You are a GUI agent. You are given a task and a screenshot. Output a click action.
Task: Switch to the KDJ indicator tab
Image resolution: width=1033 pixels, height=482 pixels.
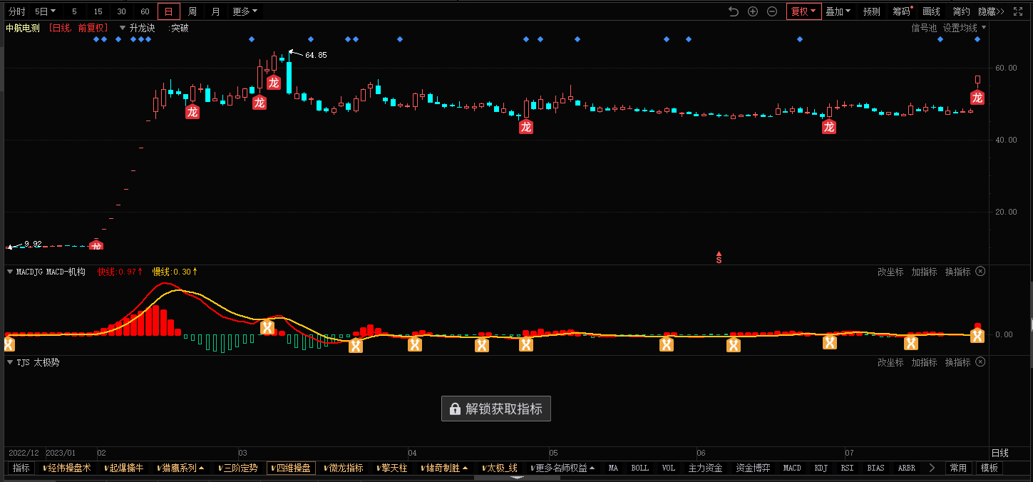tap(821, 468)
